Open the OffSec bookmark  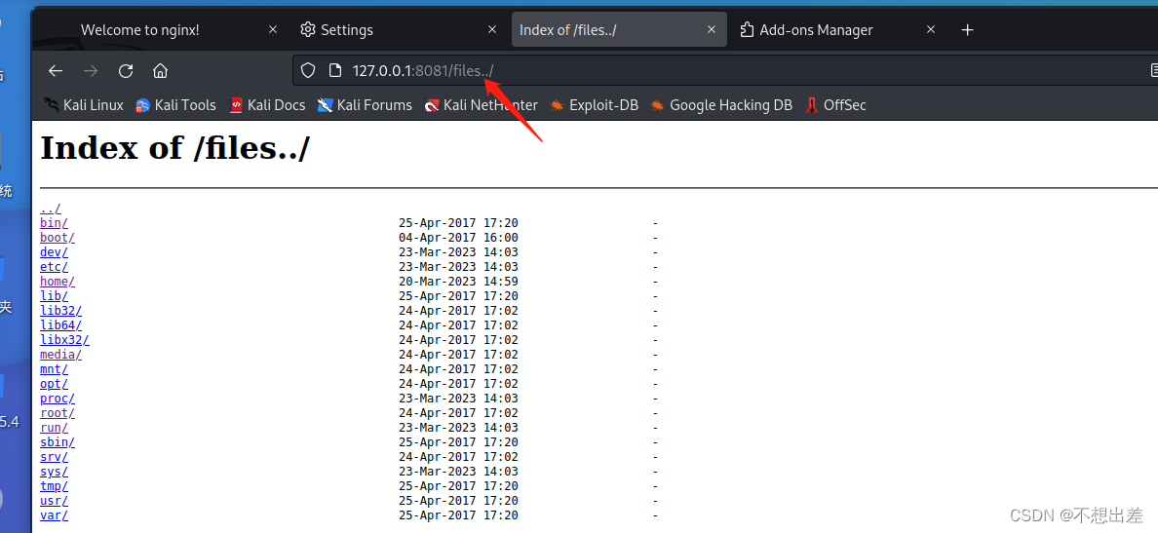(835, 105)
